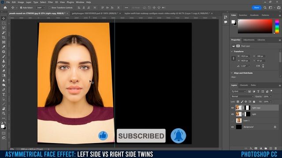Collapse the Transform section
The image size is (282, 158).
(232, 51)
